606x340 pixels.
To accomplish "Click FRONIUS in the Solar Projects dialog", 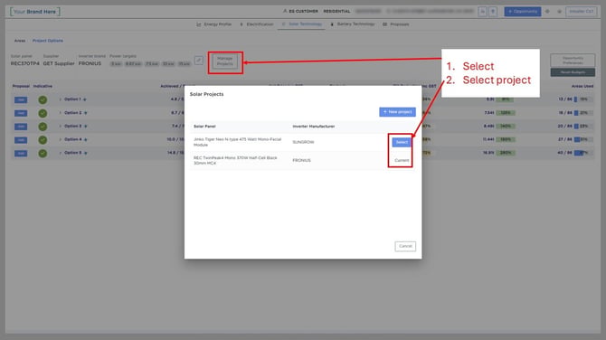I will [x=301, y=160].
